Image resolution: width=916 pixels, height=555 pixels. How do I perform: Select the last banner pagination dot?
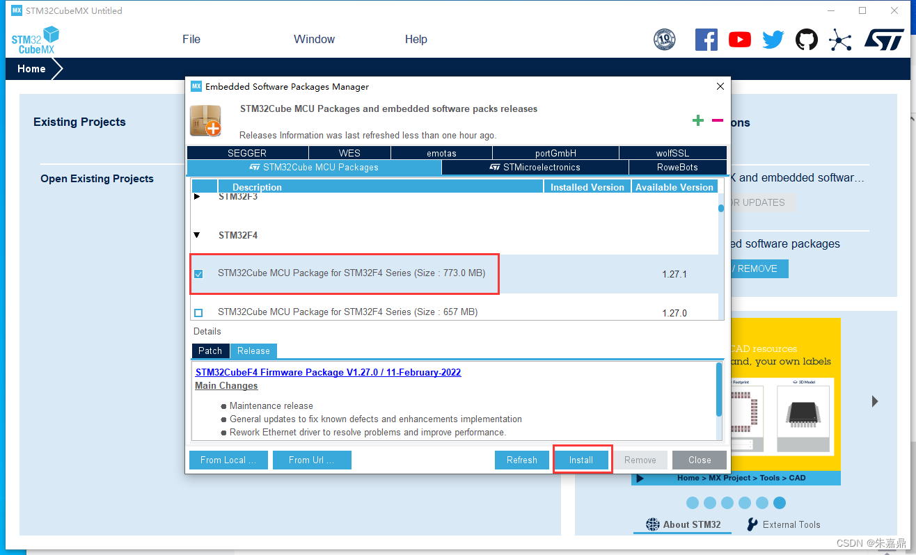click(780, 502)
